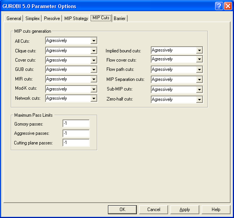Screen dimensions: 234x218
Task: Expand the Network cuts dropdown
Action: (x=71, y=98)
